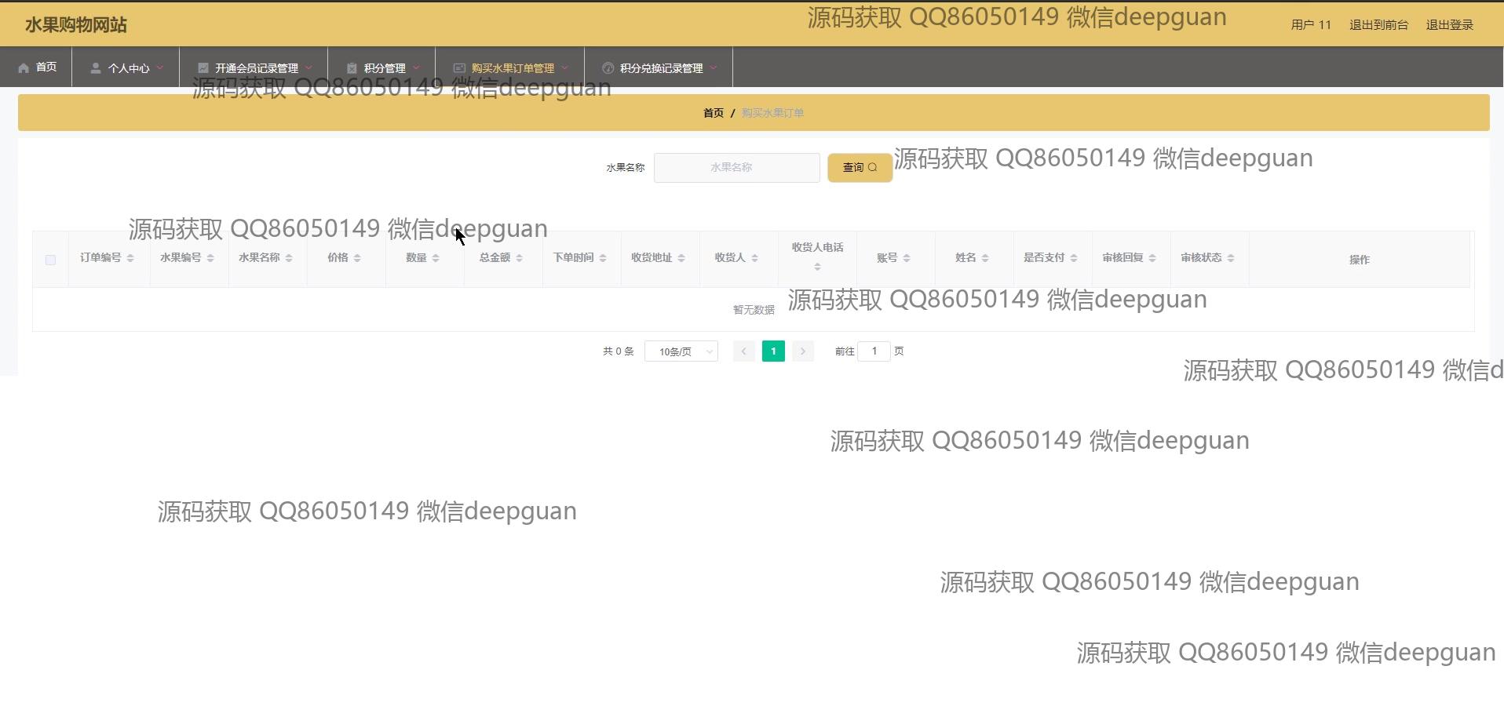
Task: Go to previous page arrow
Action: (743, 351)
